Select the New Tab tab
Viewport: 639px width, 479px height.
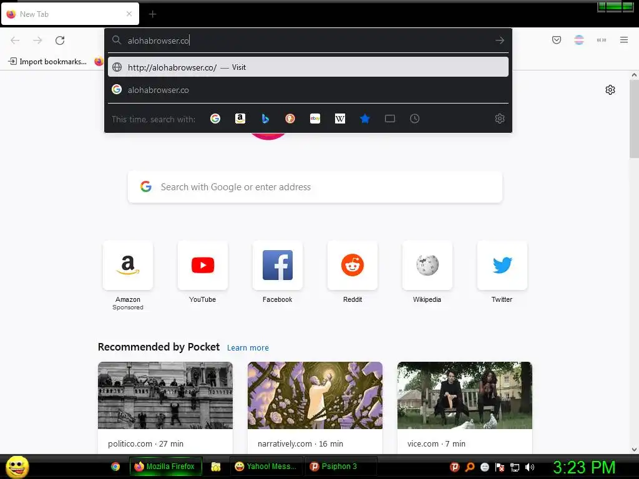[70, 14]
